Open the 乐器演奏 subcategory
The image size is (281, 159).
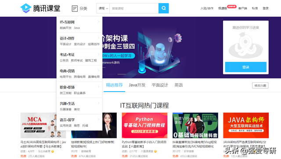65,109
